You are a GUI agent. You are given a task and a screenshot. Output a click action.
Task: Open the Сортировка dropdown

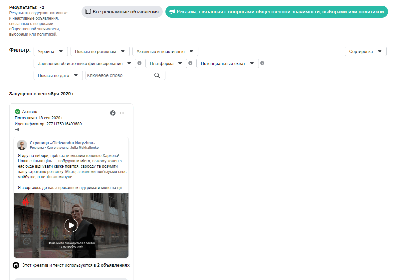coord(365,51)
